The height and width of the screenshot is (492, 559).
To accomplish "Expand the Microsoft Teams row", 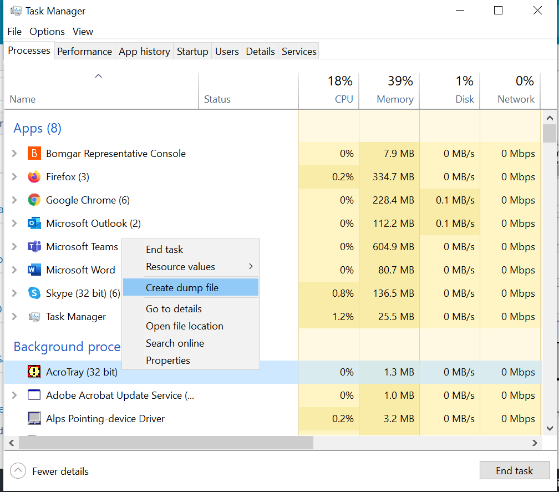I will [14, 247].
